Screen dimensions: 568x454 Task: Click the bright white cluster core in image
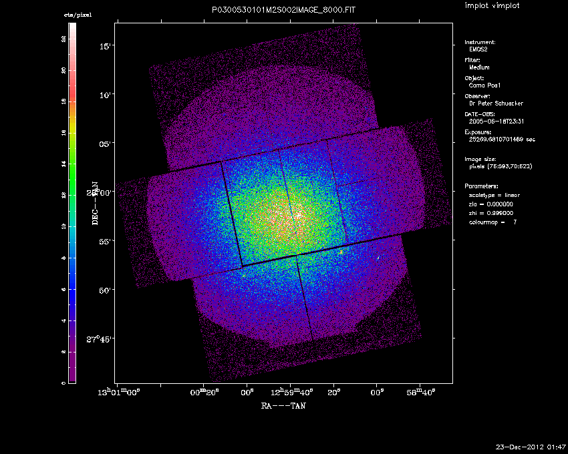click(298, 215)
